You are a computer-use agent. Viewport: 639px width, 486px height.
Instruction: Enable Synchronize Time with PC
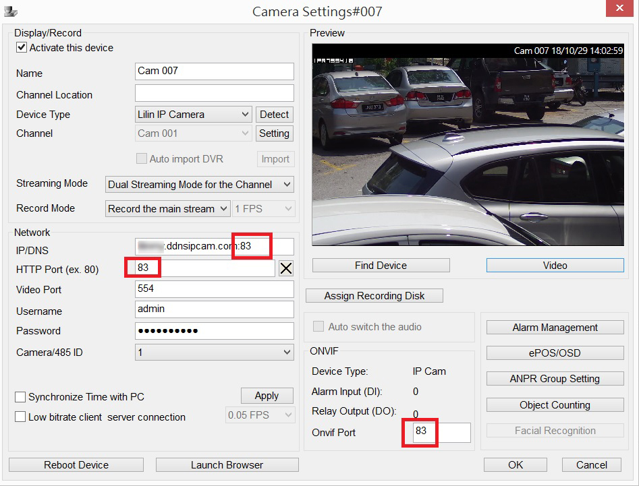click(20, 397)
